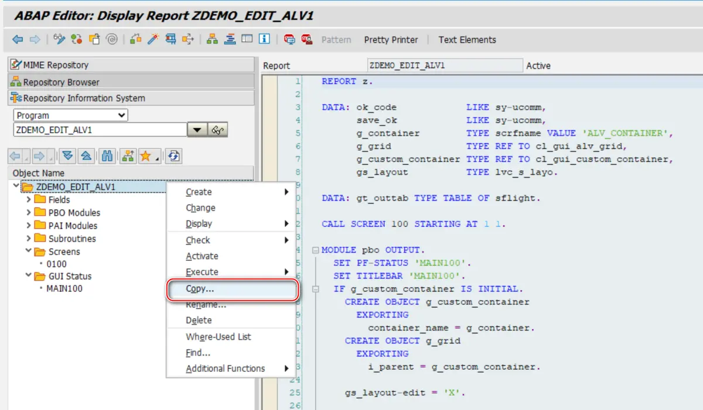Click the Next Object List arrow icon
703x410 pixels.
(x=39, y=156)
